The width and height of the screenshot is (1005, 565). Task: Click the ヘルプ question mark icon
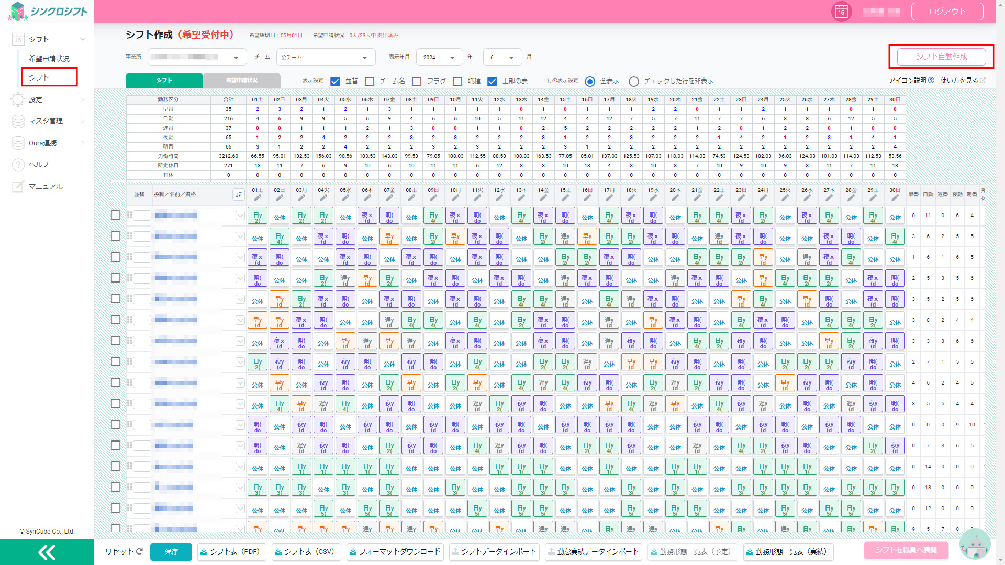tap(18, 165)
